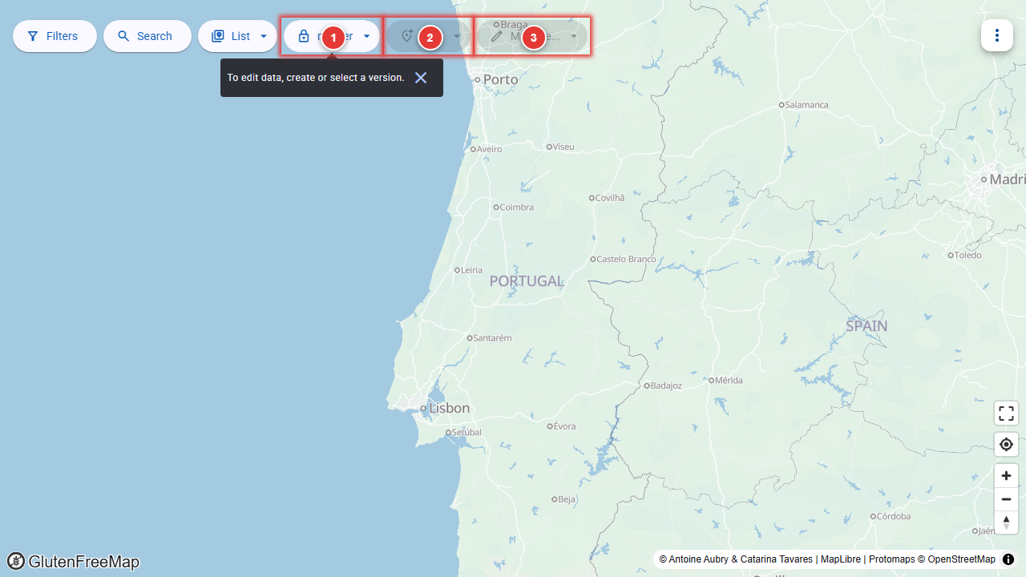This screenshot has width=1026, height=577.
Task: Reset map bearing with compass
Action: pyautogui.click(x=1006, y=522)
